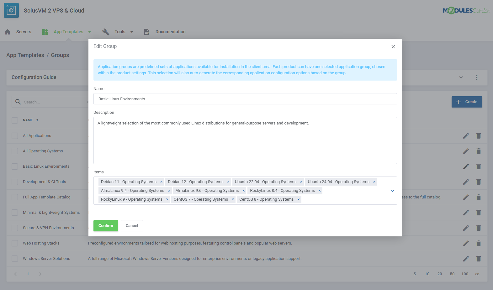Open the Servers menu item
This screenshot has height=290, width=493.
coord(24,32)
